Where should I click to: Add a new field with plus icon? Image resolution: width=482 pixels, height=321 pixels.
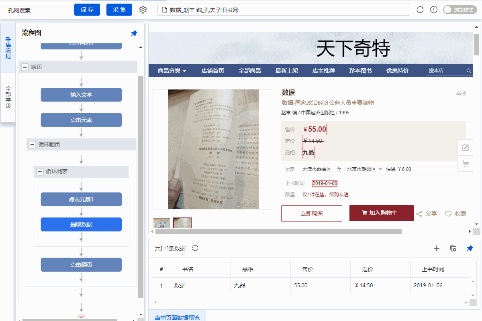pyautogui.click(x=437, y=248)
